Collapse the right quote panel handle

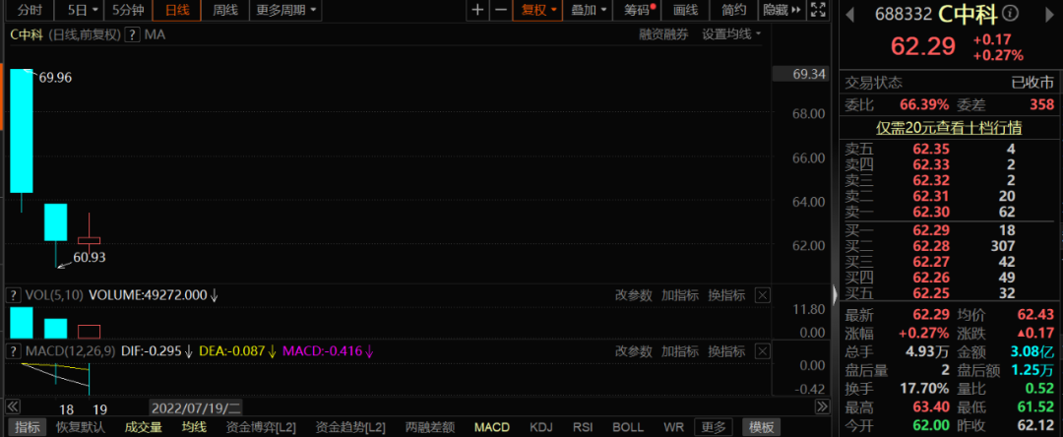[x=835, y=294]
